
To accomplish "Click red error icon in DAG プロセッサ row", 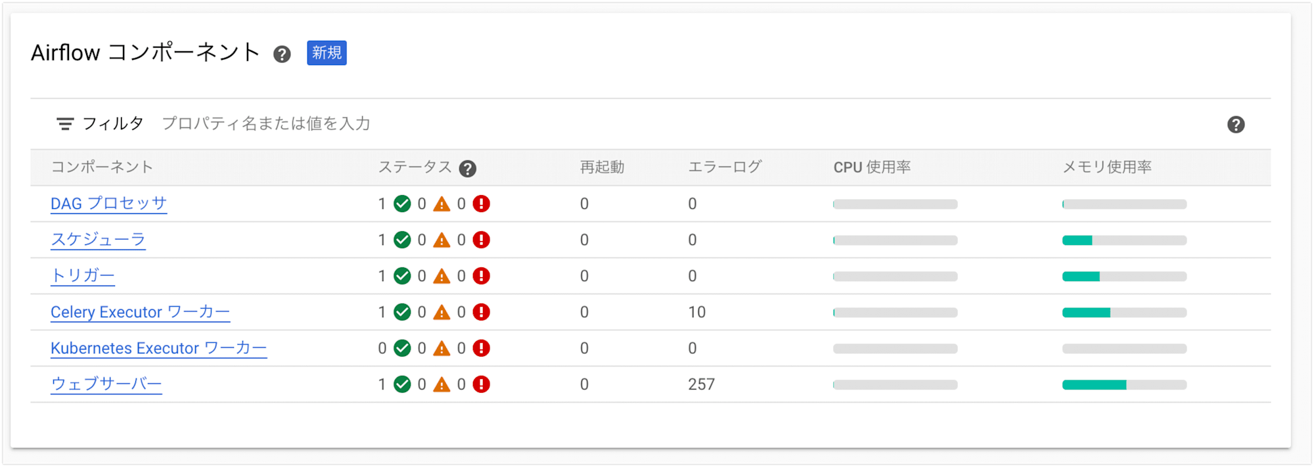I will [482, 204].
